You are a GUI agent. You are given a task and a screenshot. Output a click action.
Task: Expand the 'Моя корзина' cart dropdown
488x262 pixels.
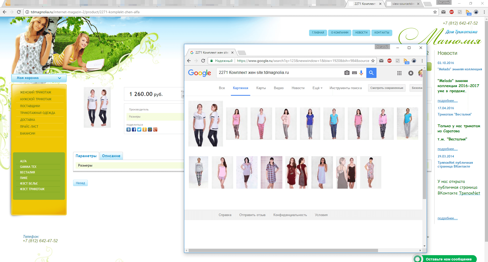click(39, 78)
